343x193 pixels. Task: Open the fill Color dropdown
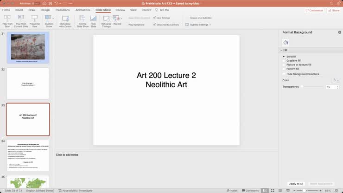336,80
